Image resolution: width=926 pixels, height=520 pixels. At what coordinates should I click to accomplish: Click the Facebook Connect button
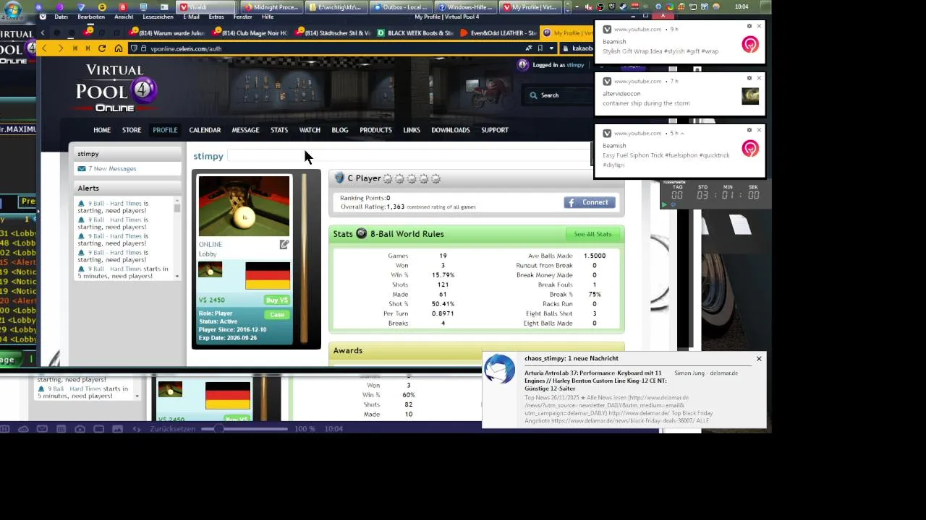590,202
